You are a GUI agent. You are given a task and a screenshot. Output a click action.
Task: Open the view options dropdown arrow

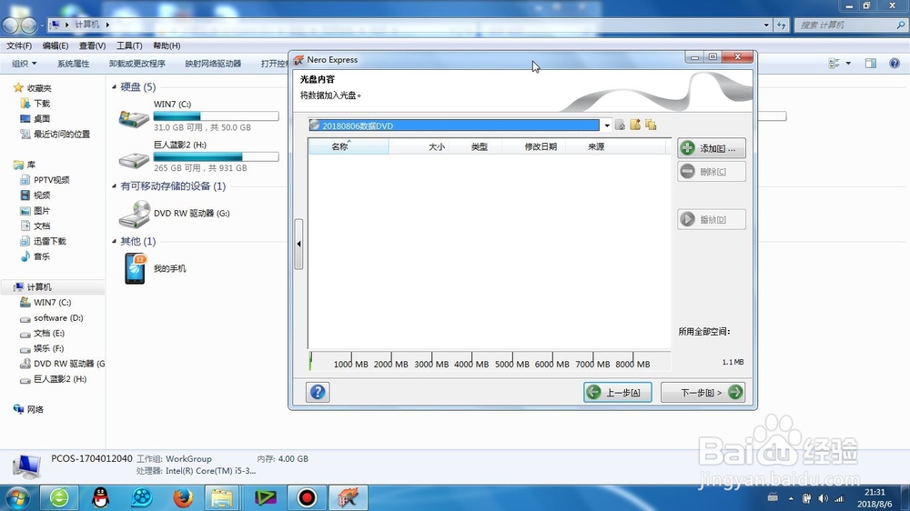pos(848,64)
